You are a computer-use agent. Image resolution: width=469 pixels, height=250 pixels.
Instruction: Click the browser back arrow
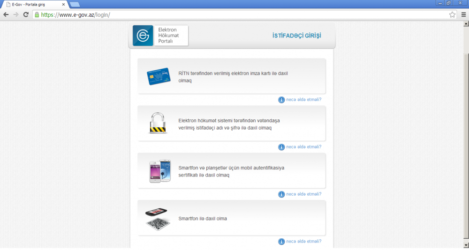coord(6,15)
